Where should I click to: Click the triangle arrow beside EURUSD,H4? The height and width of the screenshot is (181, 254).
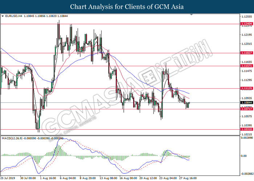(x=3, y=16)
